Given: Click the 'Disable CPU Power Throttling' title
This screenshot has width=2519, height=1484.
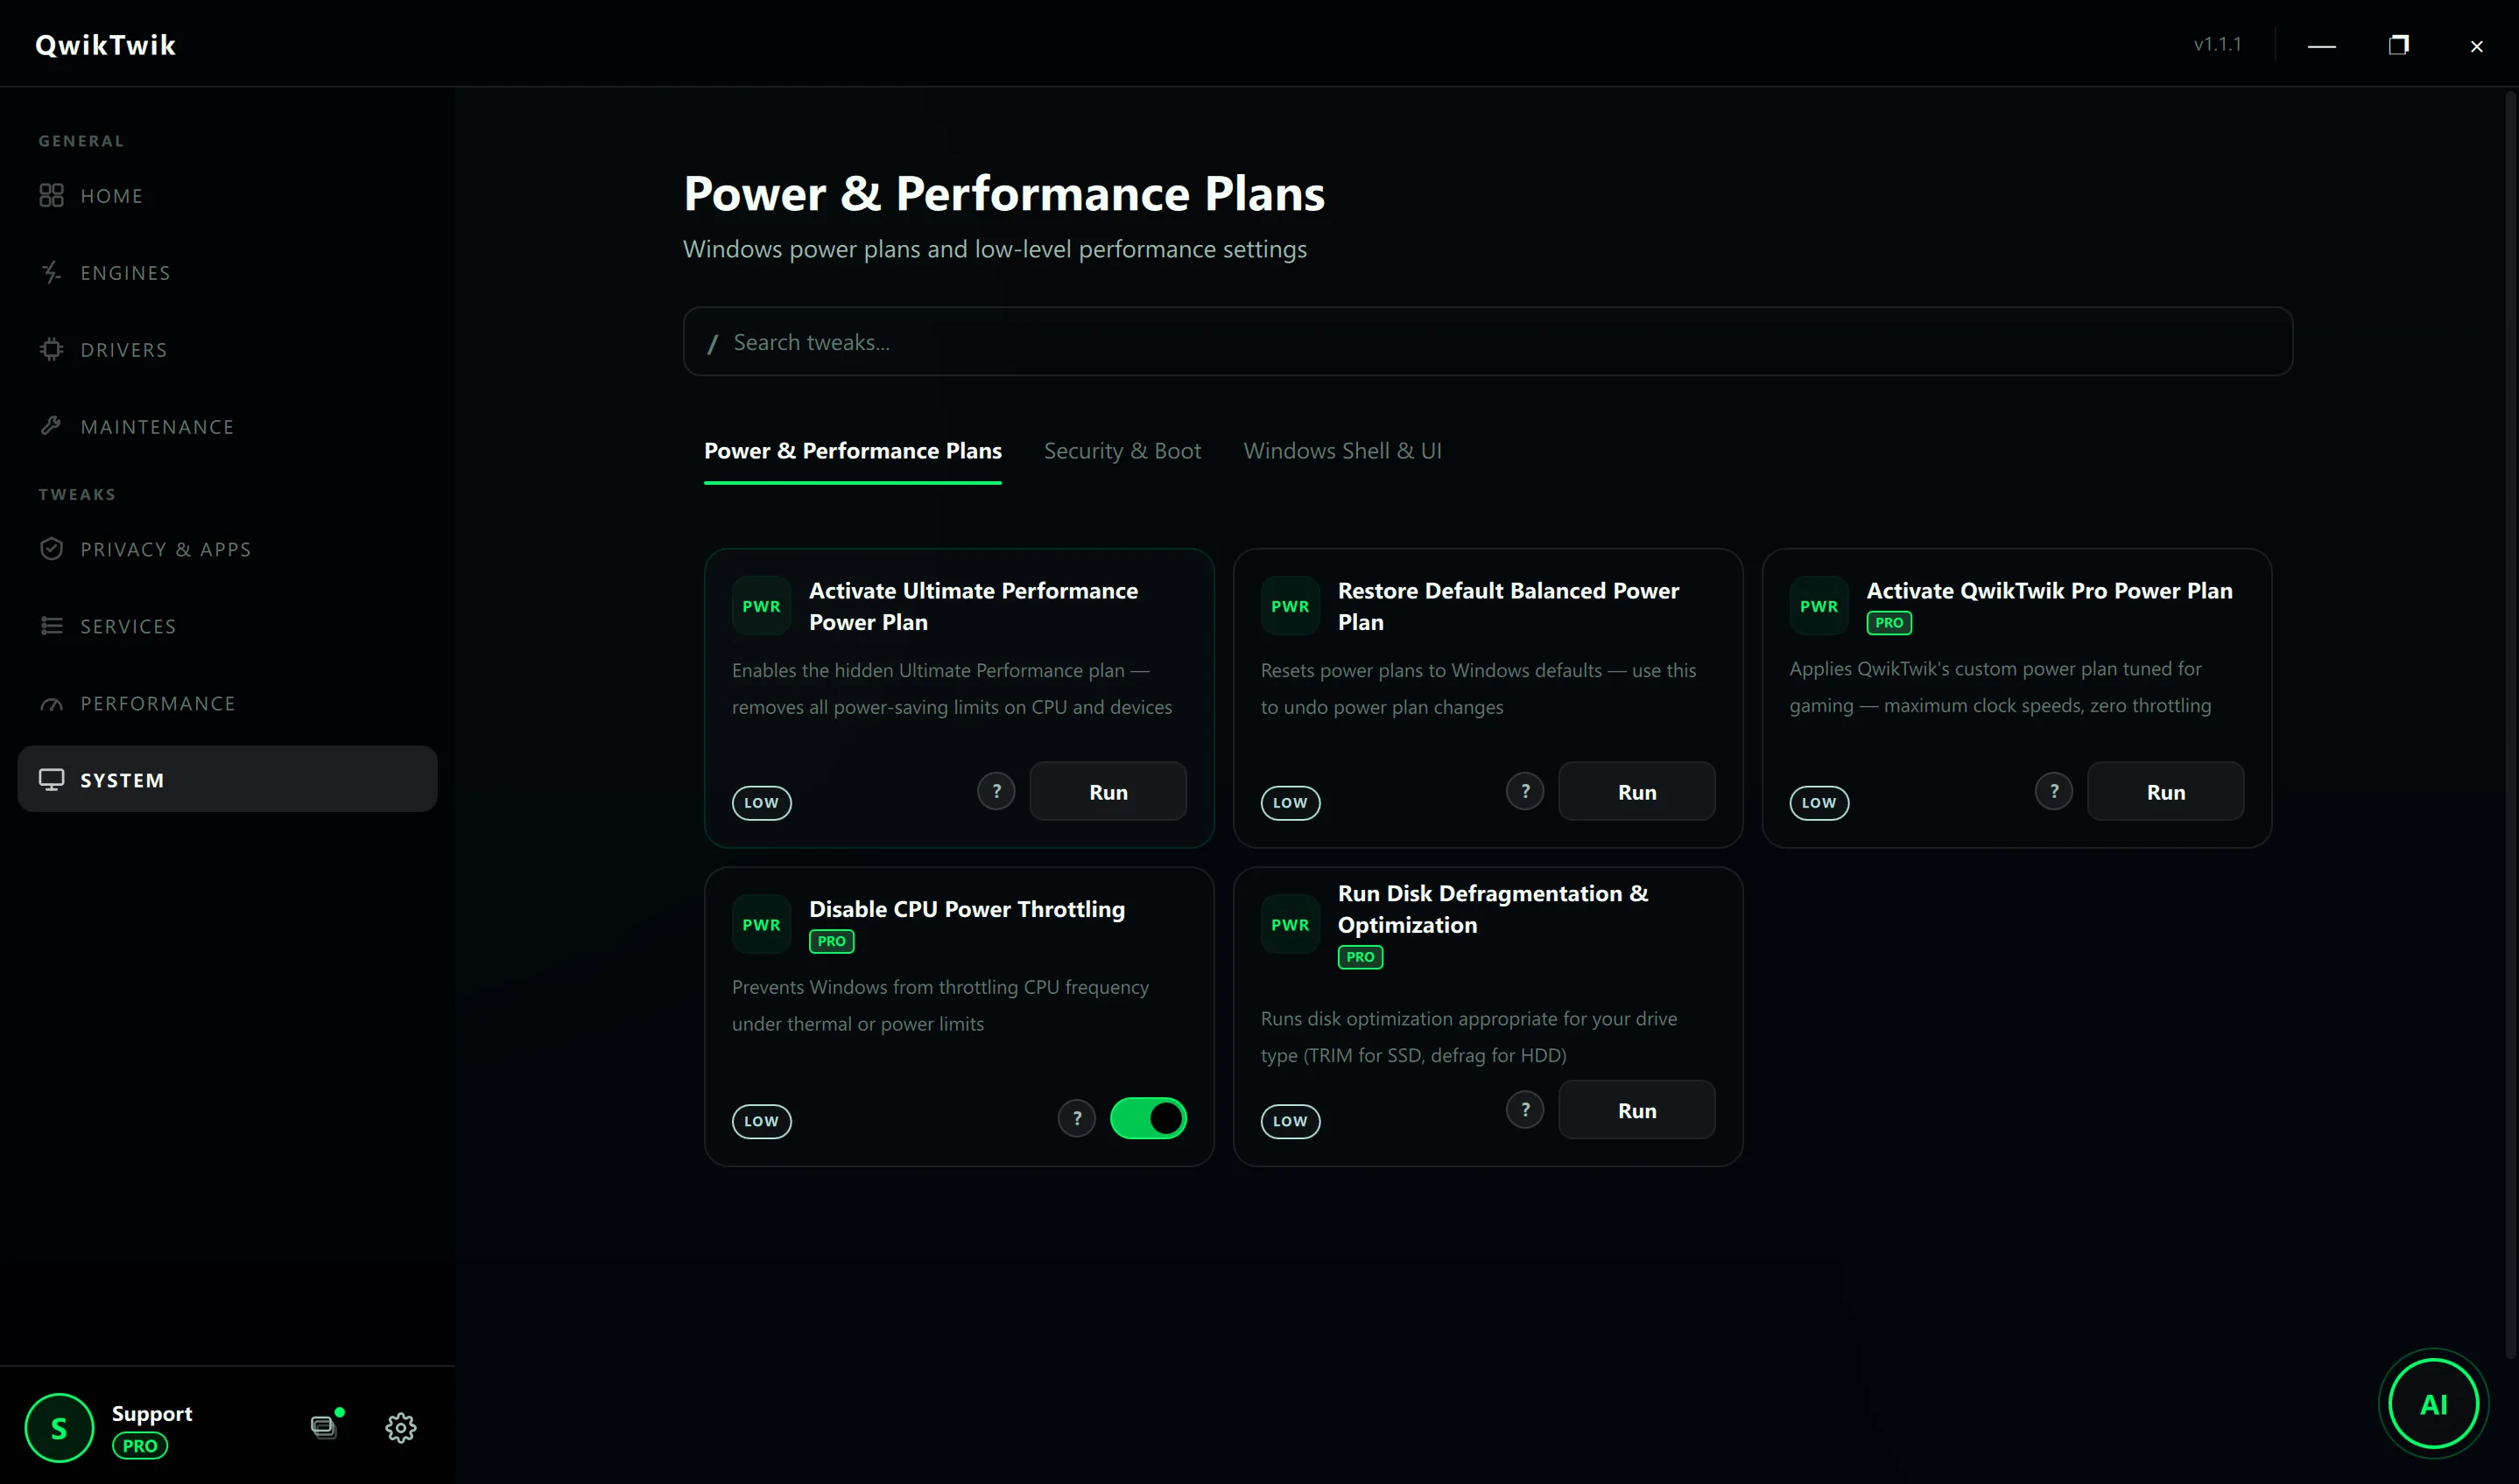Looking at the screenshot, I should (x=967, y=909).
